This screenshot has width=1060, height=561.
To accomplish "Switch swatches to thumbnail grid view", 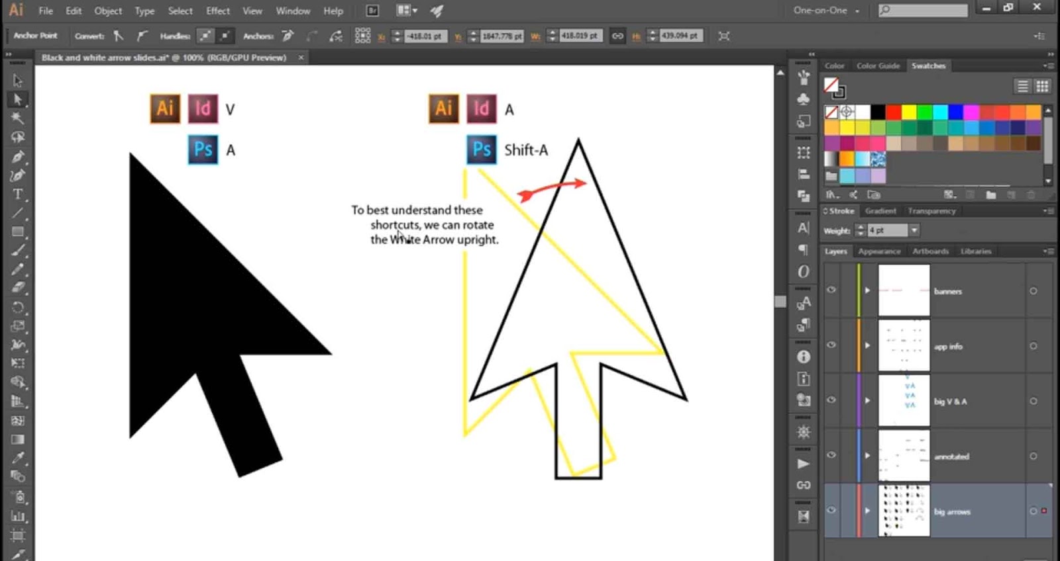I will pyautogui.click(x=1042, y=86).
